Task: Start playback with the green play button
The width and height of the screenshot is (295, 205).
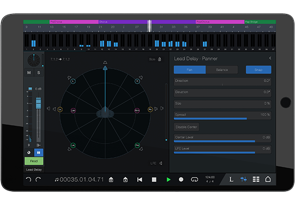Action: click(x=168, y=180)
